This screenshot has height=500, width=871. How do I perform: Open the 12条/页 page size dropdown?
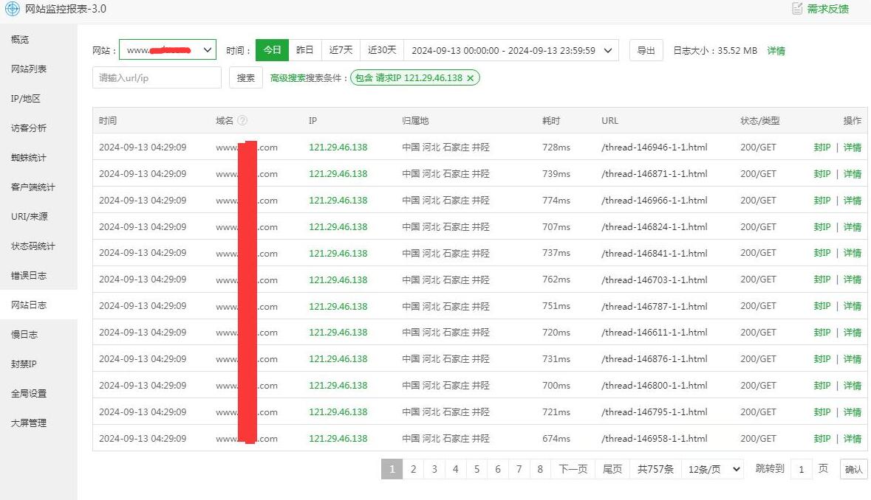point(713,470)
